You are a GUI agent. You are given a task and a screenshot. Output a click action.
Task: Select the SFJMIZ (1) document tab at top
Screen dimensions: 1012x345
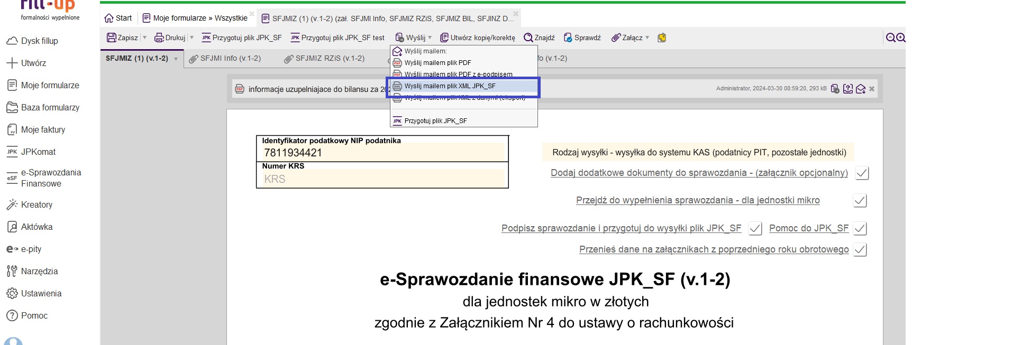tap(388, 18)
